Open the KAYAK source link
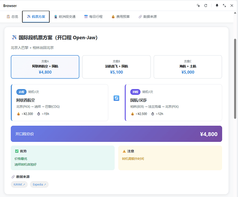This screenshot has height=197, width=238. [19, 184]
